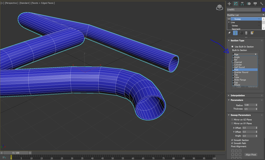The image size is (265, 160).
Task: Open Configure Modifier Sets icon
Action: [252, 33]
